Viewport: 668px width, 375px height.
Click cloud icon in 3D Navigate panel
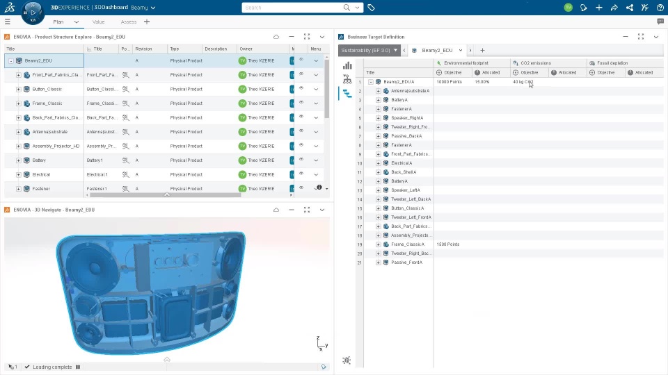point(276,210)
